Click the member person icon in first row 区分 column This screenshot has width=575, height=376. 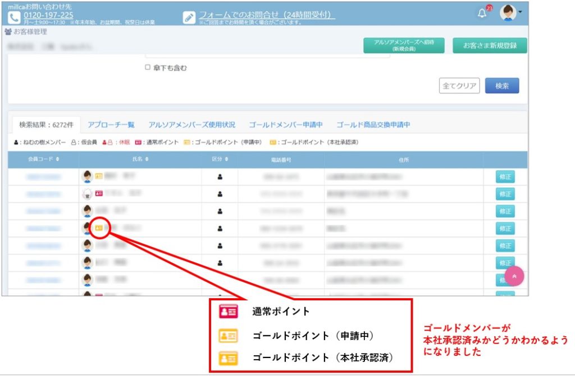click(x=220, y=177)
